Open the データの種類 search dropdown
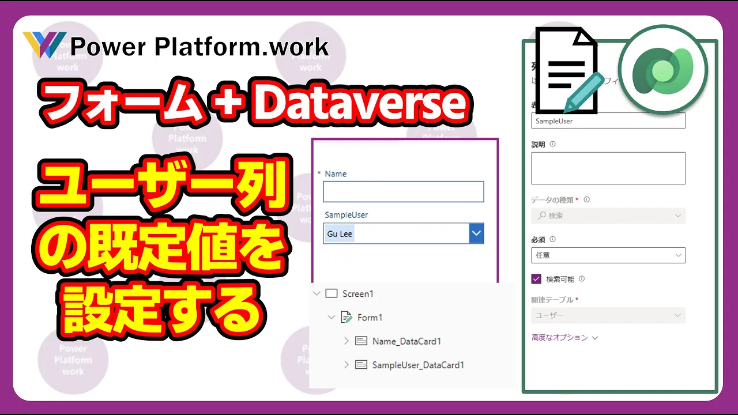 coord(608,216)
